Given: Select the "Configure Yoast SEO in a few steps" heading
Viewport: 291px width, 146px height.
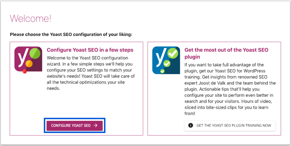Looking at the screenshot, I should [x=90, y=50].
